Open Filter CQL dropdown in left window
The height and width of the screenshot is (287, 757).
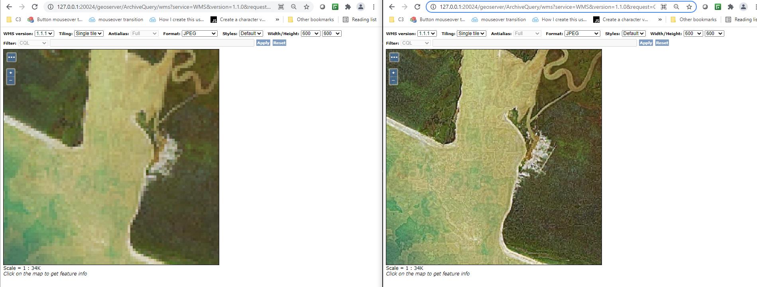(x=33, y=43)
